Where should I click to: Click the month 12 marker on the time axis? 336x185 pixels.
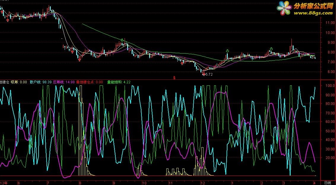[x=203, y=183]
